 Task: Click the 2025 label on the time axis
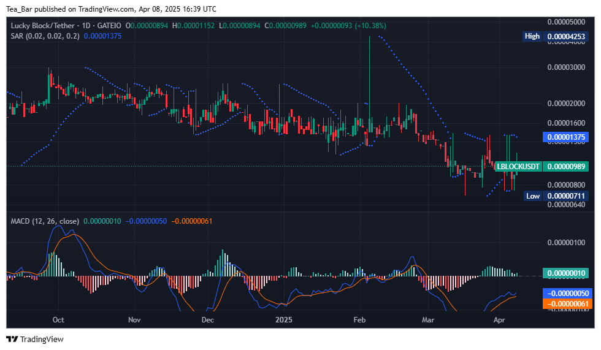click(x=283, y=320)
